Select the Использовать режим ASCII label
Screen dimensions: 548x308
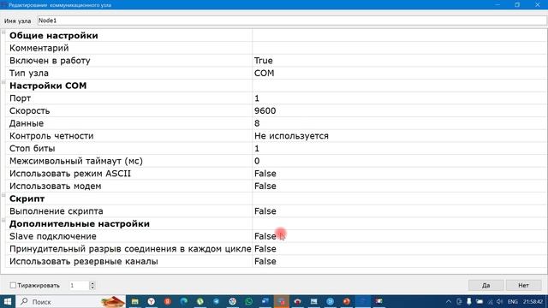tap(70, 174)
